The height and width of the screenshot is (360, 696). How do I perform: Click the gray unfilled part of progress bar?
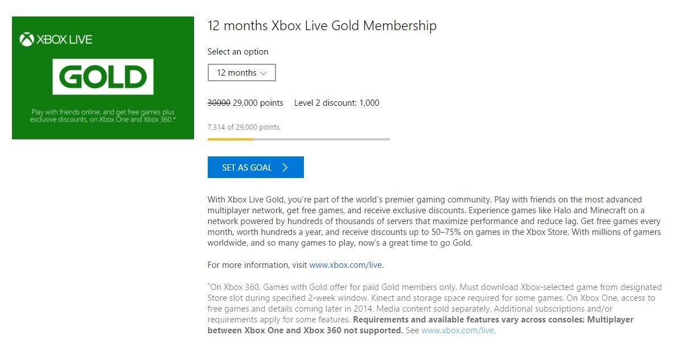322,139
